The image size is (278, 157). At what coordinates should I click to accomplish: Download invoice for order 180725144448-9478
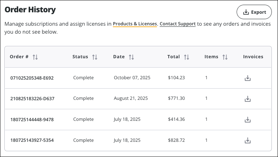[x=248, y=119]
